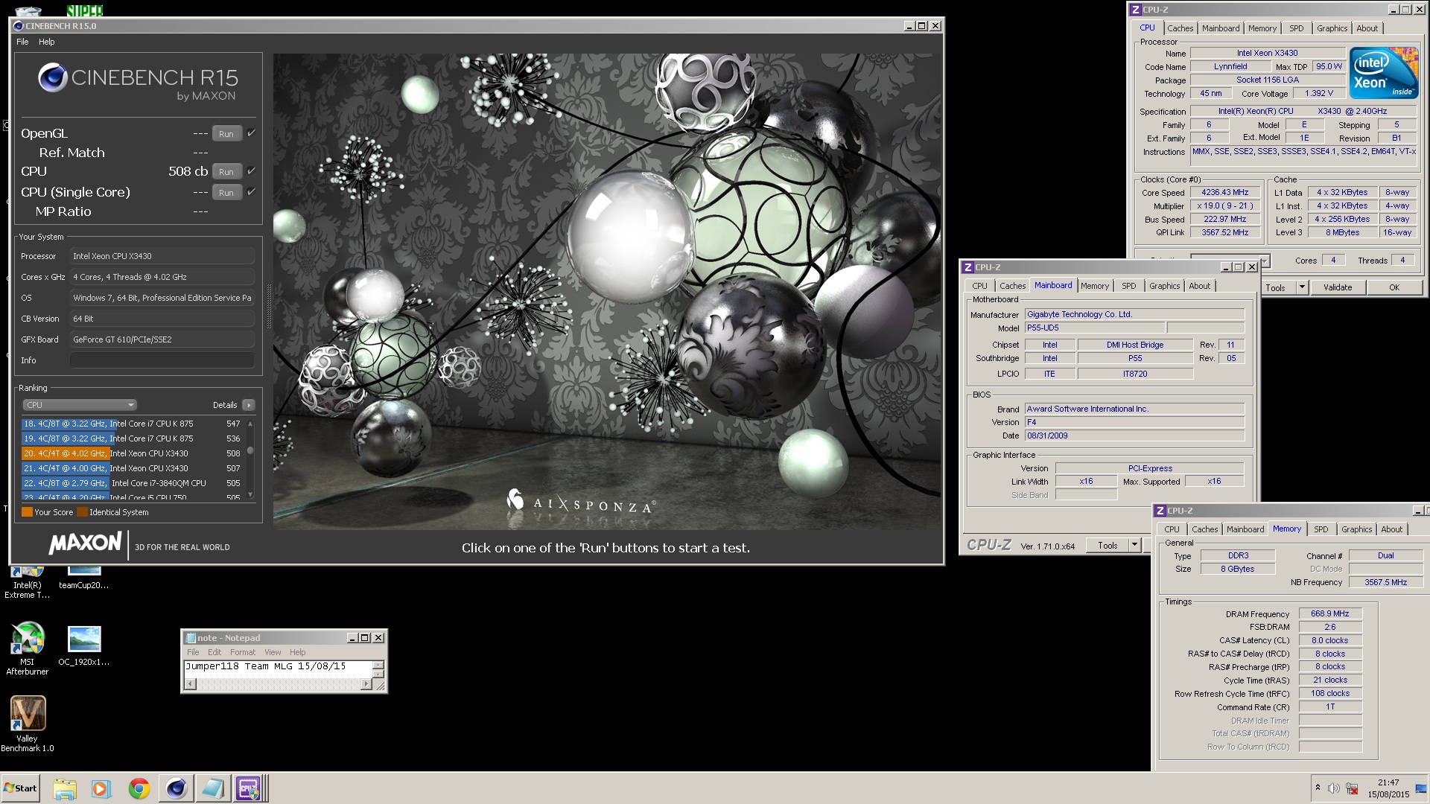This screenshot has height=804, width=1430.
Task: Click the Intel Xeon inside logo in CPU-Z
Action: coord(1384,73)
